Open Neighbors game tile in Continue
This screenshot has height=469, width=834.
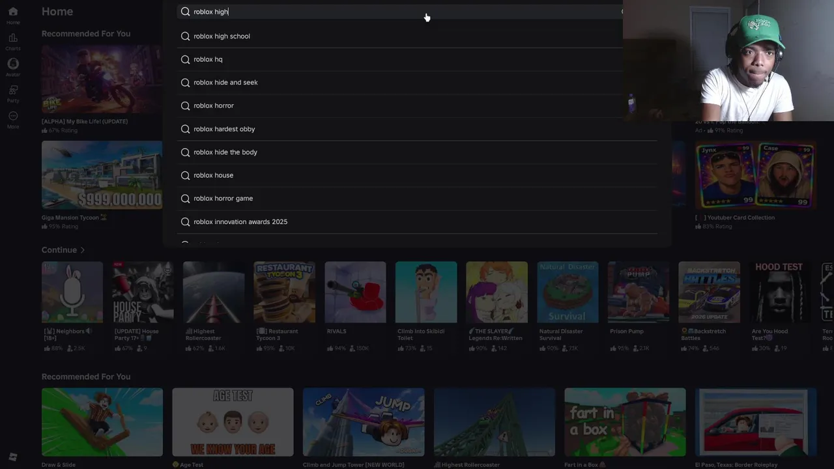coord(72,292)
